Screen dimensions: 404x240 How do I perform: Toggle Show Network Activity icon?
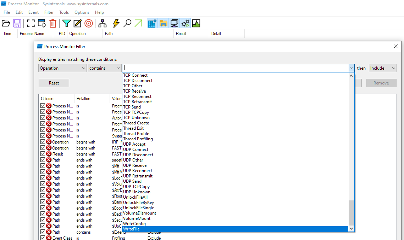tap(174, 24)
